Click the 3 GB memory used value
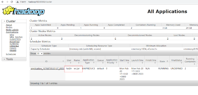This screenshot has height=95, width=198. coord(165,28)
